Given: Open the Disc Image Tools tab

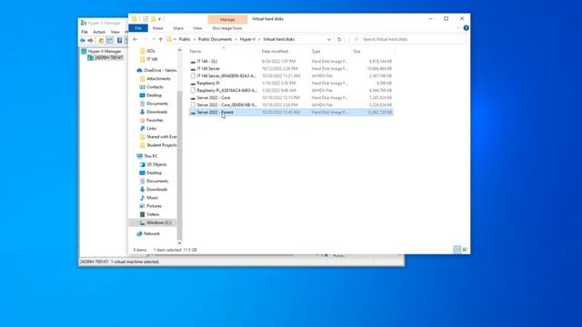Looking at the screenshot, I should point(227,28).
